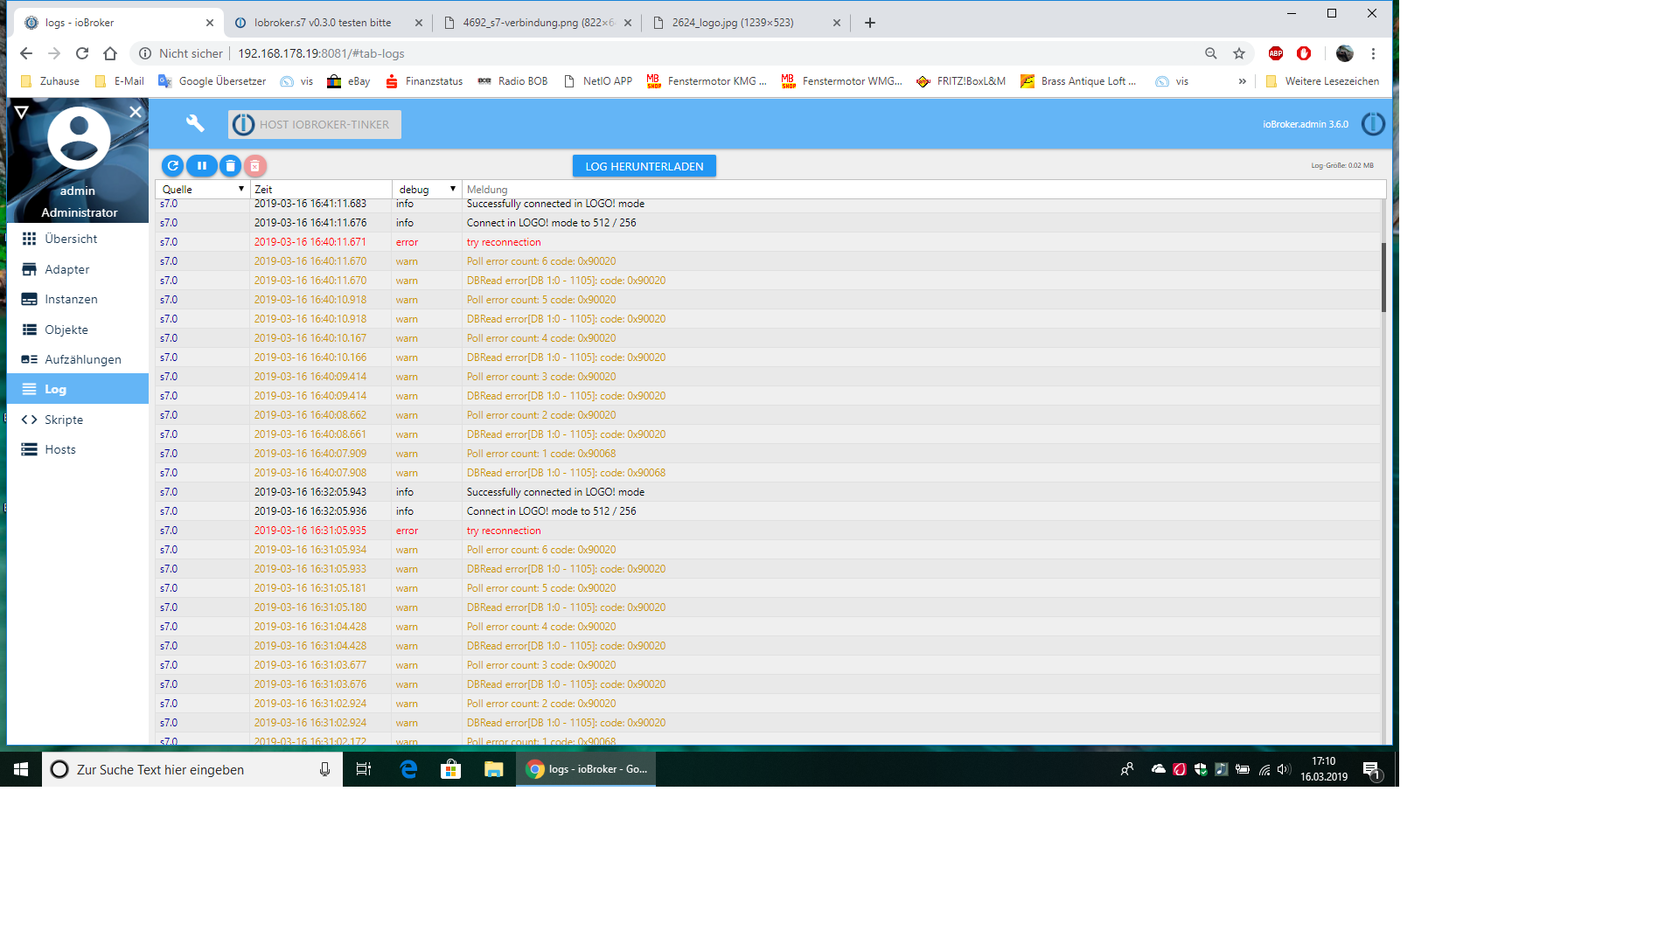Screen dimensions: 1679x944
Task: Click the ioBroker logo at top right
Action: [1373, 124]
